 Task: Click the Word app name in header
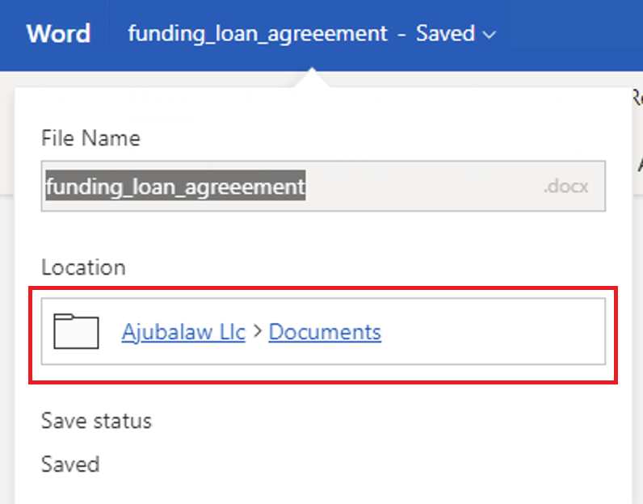click(x=58, y=34)
